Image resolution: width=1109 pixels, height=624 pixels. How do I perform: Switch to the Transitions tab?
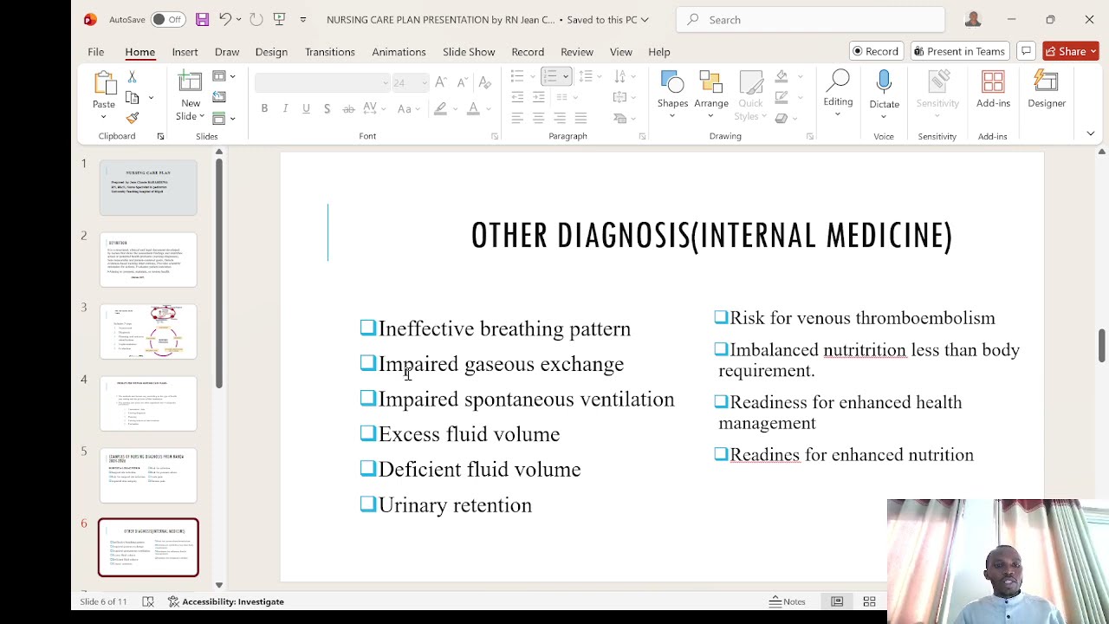329,51
